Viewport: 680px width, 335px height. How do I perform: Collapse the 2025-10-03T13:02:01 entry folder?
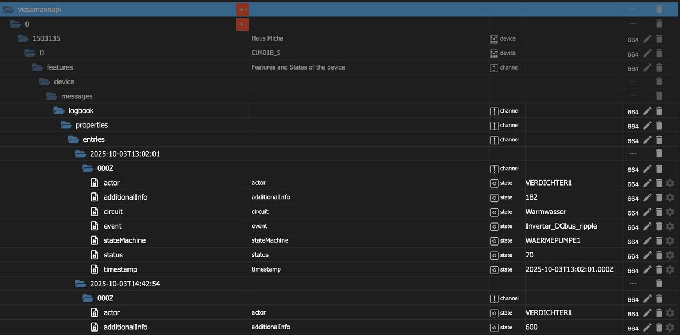(81, 154)
